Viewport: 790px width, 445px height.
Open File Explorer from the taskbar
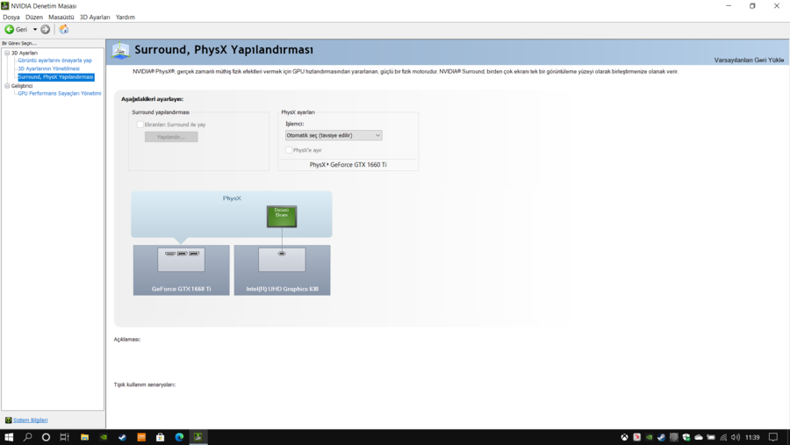84,437
